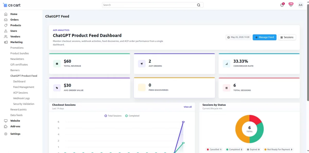Click the Vendors people icon in sidebar
Viewport: 309px width, 153px height.
point(6,37)
